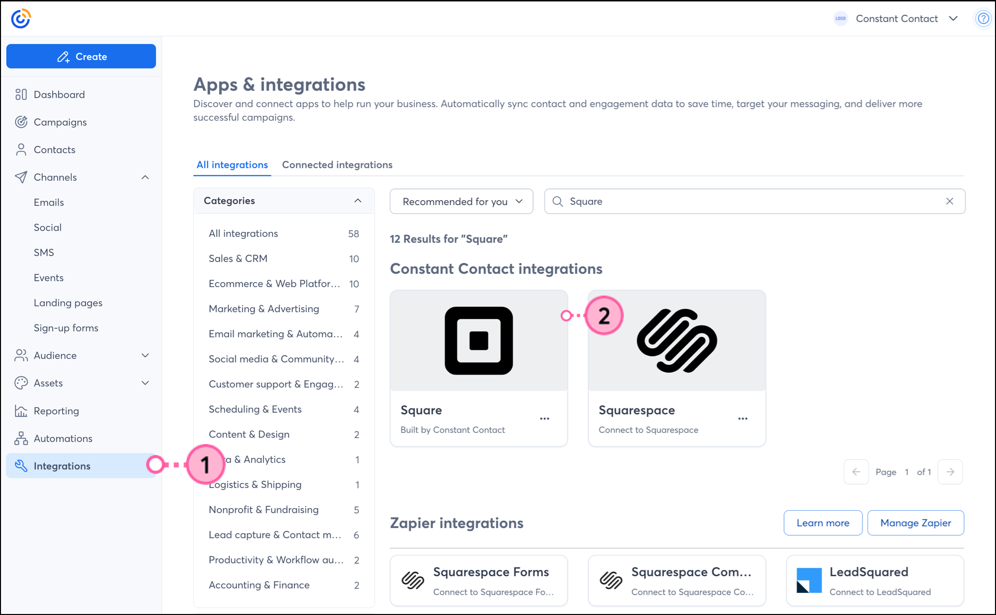This screenshot has height=615, width=996.
Task: Open SMS under Channels
Action: 44,252
